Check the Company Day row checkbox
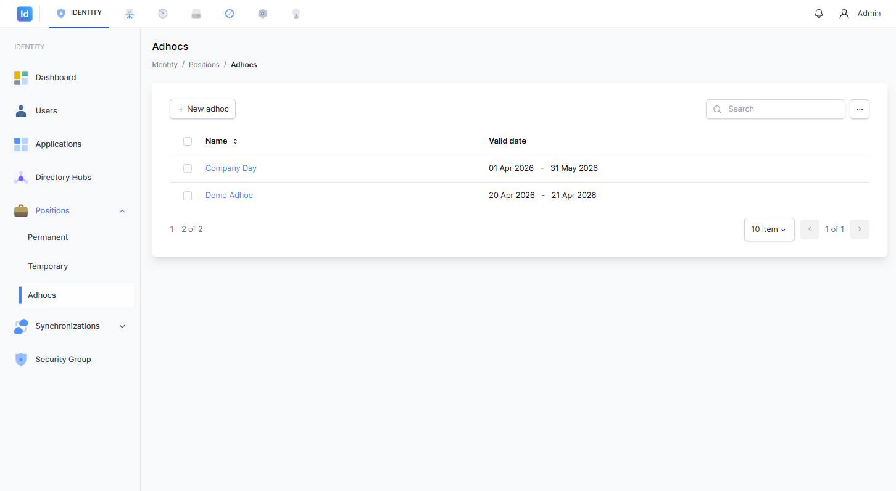Screen dimensions: 896x491 point(188,168)
